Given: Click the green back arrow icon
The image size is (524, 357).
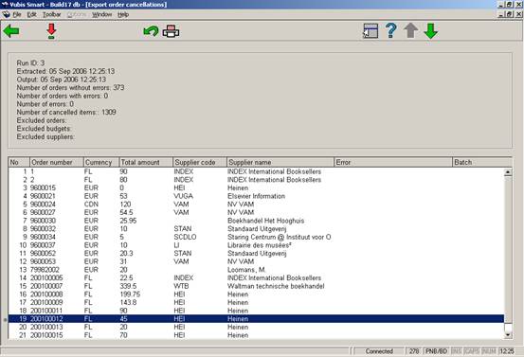Looking at the screenshot, I should (x=11, y=31).
